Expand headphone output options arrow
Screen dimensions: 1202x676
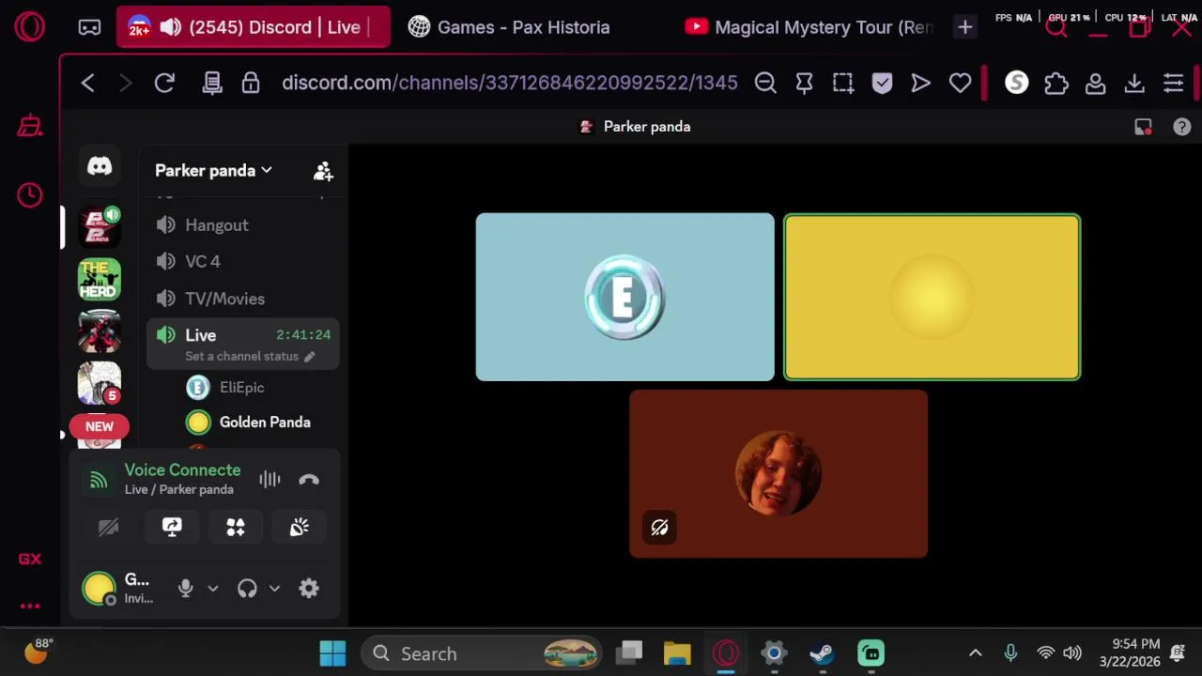click(274, 589)
